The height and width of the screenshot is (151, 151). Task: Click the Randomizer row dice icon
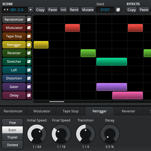tap(29, 19)
